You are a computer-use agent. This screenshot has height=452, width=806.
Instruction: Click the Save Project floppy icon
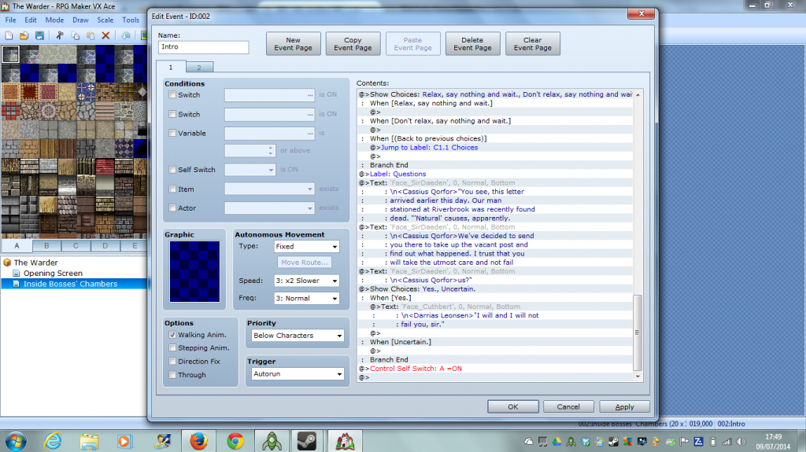38,35
